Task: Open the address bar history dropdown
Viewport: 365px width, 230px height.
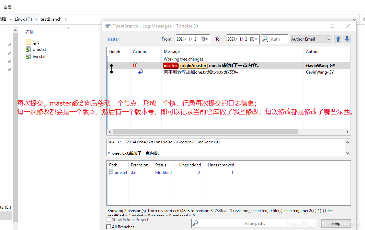Action: coord(354,20)
